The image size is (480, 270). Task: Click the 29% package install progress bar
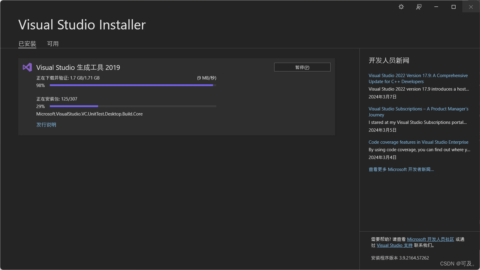point(133,106)
